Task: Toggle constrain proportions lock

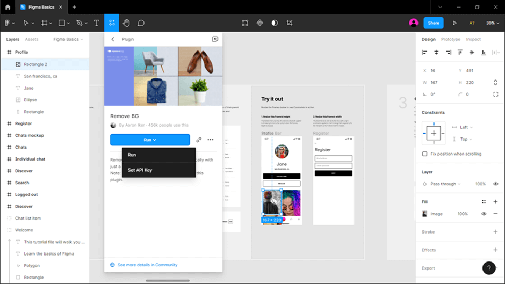Action: [495, 83]
